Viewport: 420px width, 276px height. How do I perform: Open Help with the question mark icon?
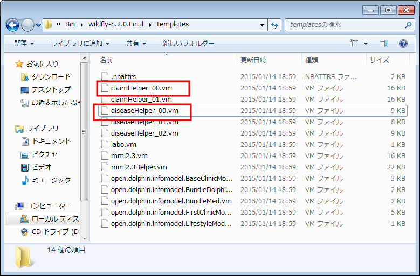[403, 43]
